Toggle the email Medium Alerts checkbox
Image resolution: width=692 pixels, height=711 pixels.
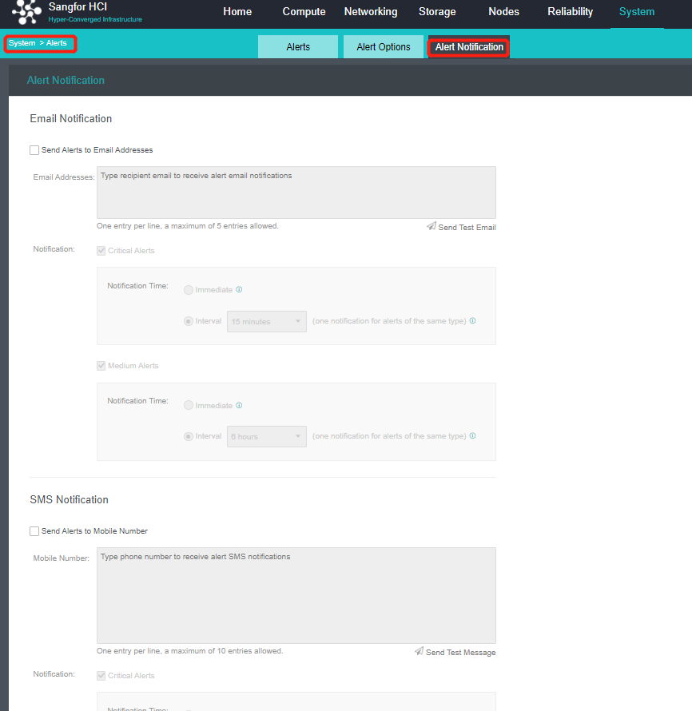tap(101, 366)
